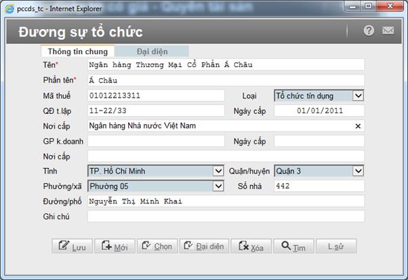Click the empty Nơi cấp field below GP k.doanh

226,156
